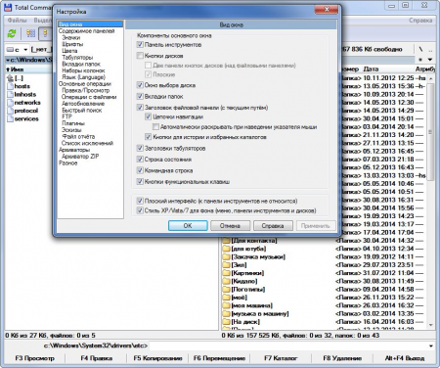The image size is (440, 368).
Task: Click the OK button
Action: coord(188,226)
